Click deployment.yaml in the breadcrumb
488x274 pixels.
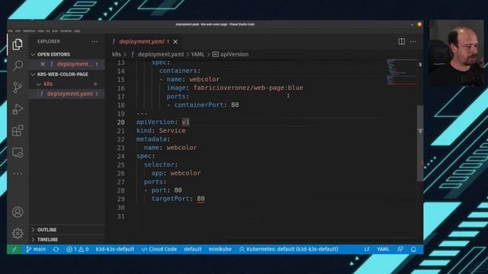click(161, 54)
